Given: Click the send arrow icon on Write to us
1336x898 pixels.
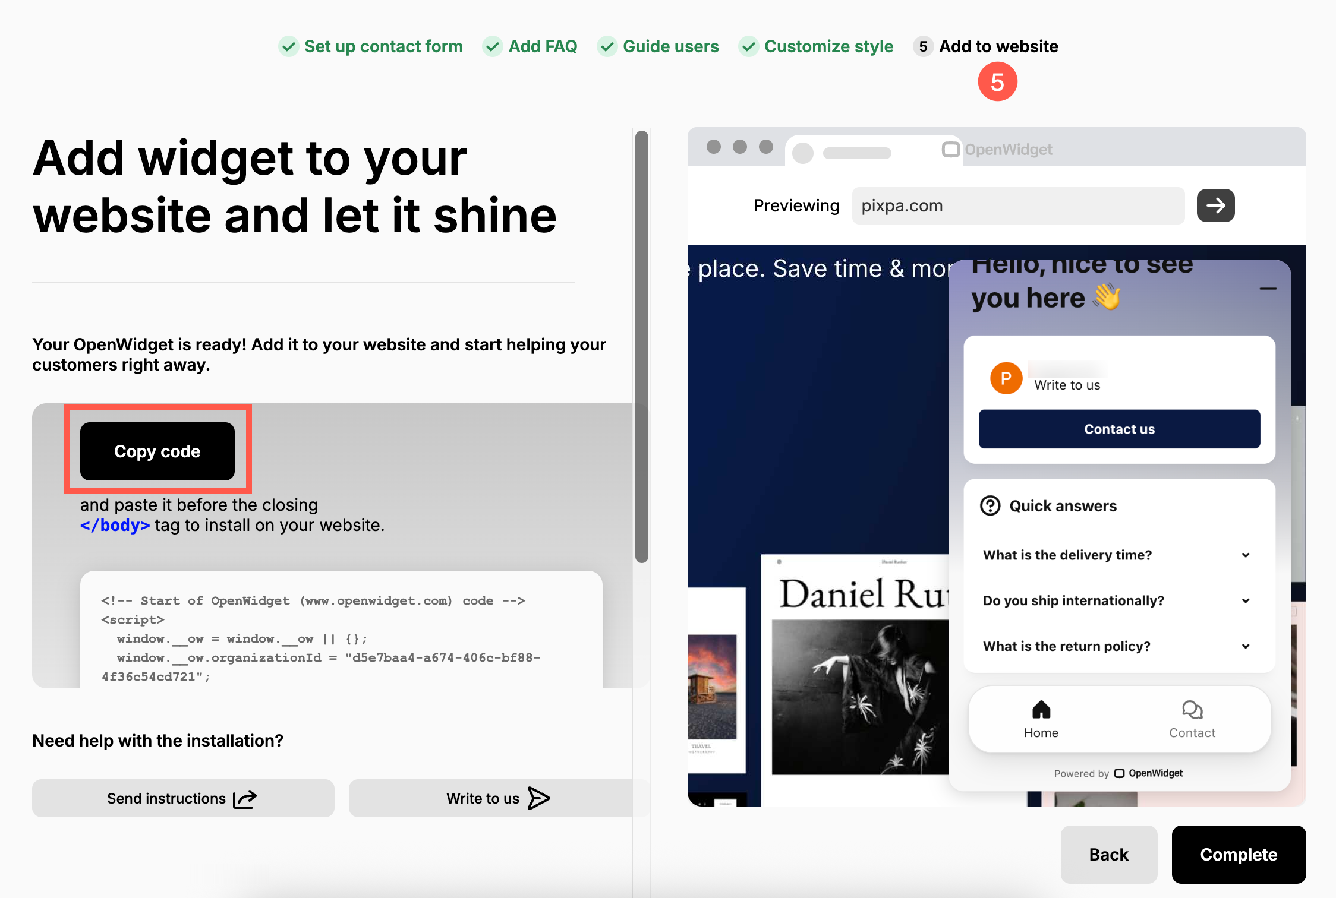Looking at the screenshot, I should (x=538, y=798).
